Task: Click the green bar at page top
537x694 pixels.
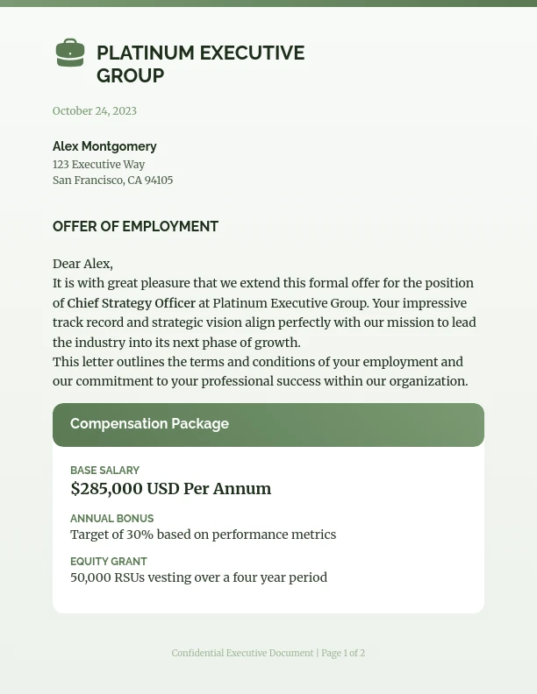Action: (268, 4)
